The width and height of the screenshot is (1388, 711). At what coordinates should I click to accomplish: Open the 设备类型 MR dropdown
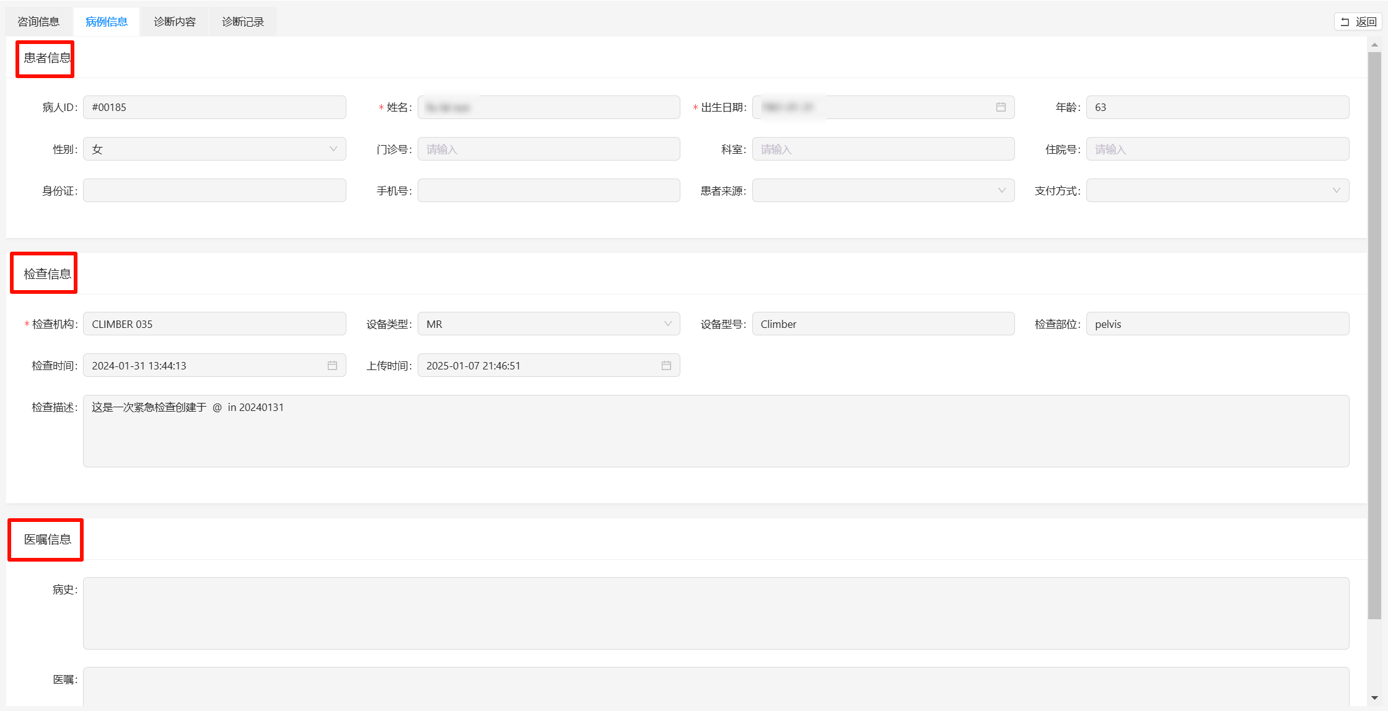[548, 324]
